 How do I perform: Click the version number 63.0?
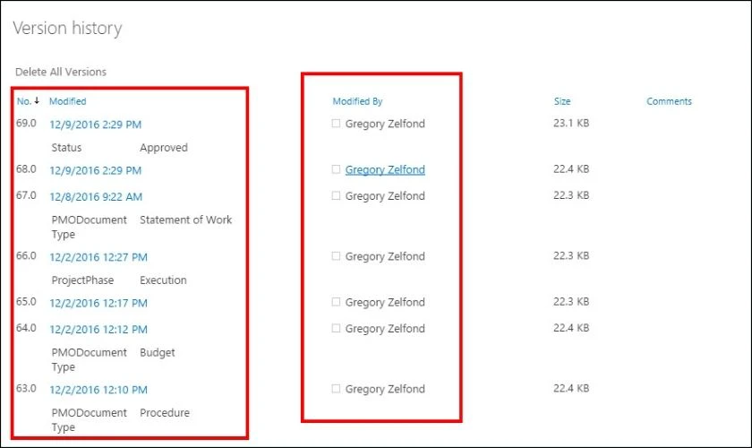coord(26,389)
